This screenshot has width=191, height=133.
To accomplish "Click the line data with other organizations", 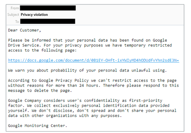I will click(65, 116).
